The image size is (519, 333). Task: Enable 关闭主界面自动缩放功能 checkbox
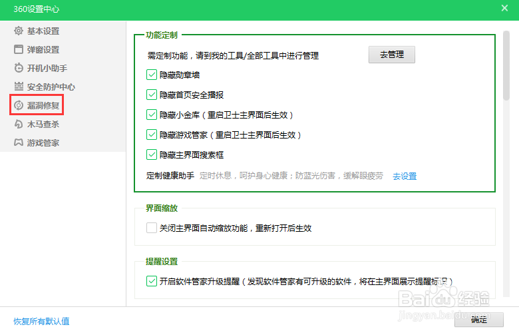click(152, 228)
